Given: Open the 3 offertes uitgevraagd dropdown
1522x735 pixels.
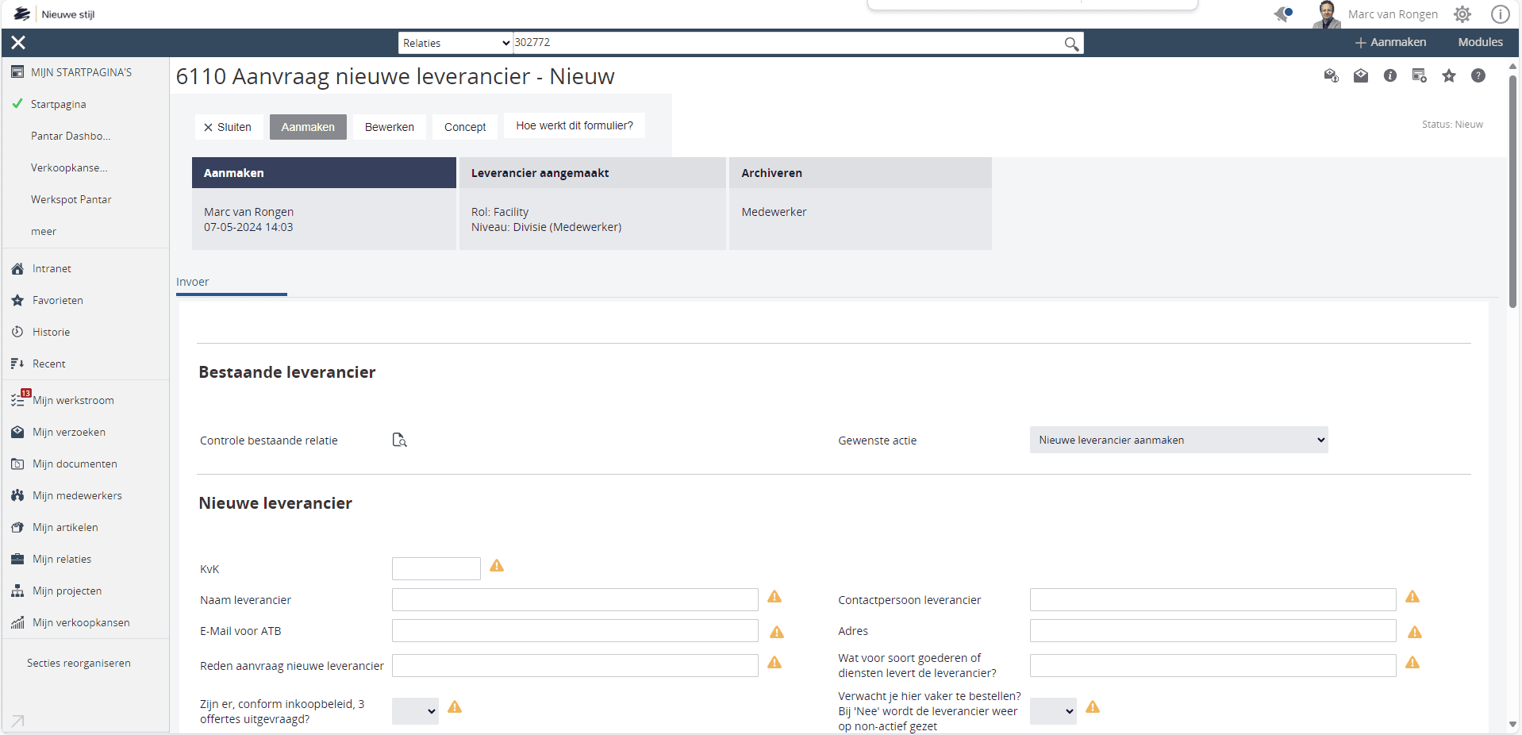Looking at the screenshot, I should [x=415, y=711].
